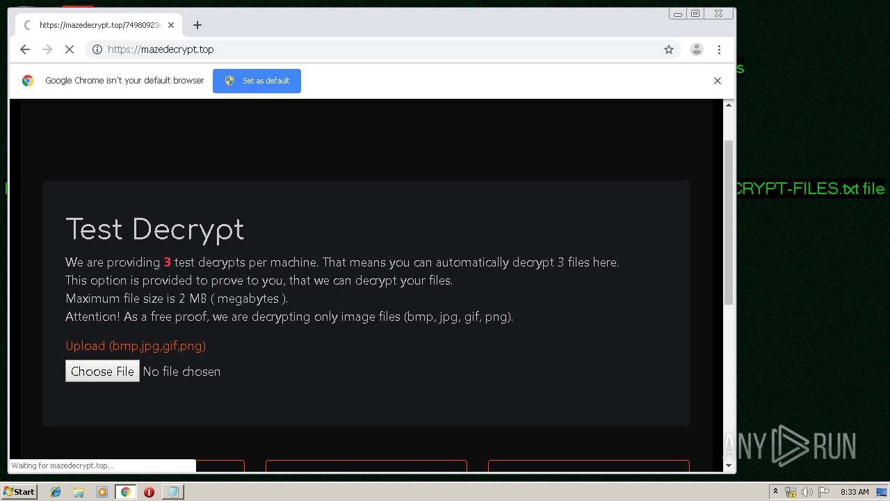
Task: Click the volume speaker tray icon
Action: [x=807, y=492]
